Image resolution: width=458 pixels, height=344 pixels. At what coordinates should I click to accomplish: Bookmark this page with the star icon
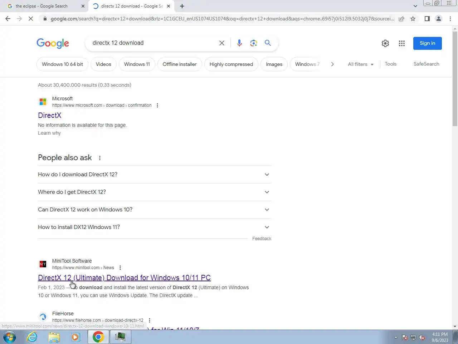pyautogui.click(x=413, y=19)
